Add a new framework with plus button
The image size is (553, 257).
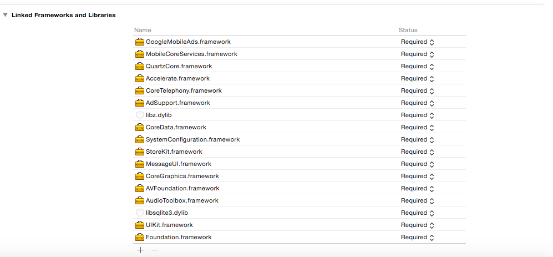coord(140,250)
